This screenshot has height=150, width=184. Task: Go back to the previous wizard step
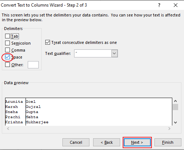tap(107, 142)
